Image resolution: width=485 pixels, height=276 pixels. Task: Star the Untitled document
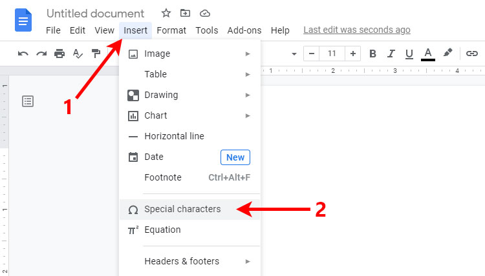coord(166,14)
